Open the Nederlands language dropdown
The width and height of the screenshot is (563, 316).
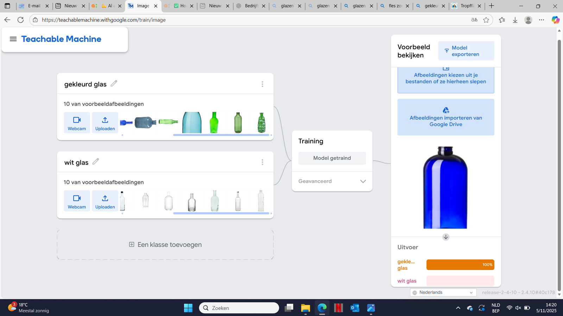coord(443,292)
